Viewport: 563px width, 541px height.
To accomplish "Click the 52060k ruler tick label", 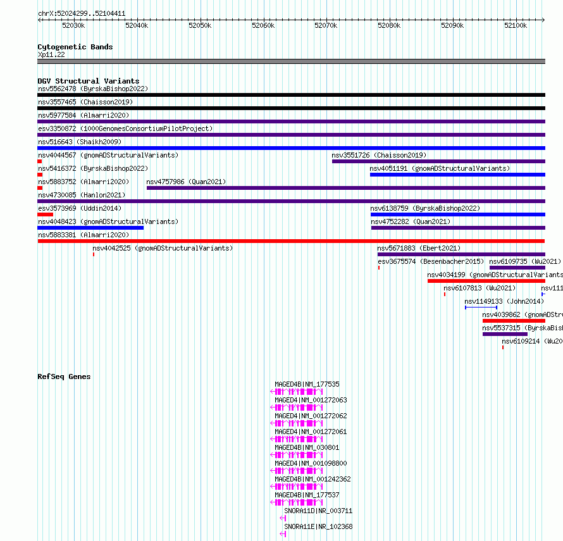I will [x=263, y=25].
